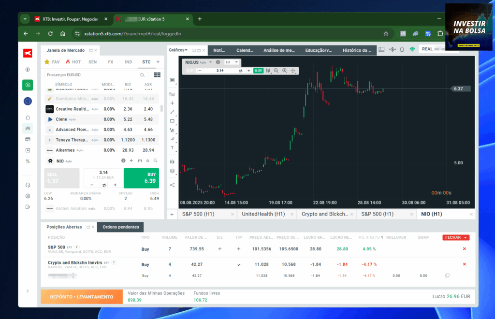Close the S&P 500 position with red X
This screenshot has width=495, height=319.
coord(465,248)
